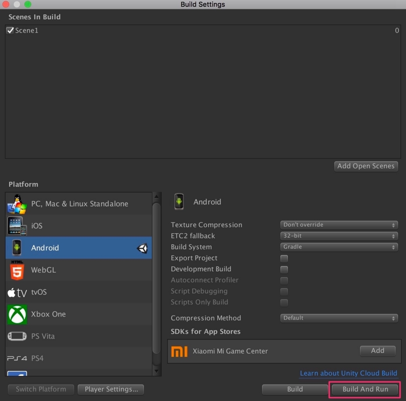Uncheck the Scene1 checkbox
Image resolution: width=406 pixels, height=401 pixels.
click(x=10, y=31)
